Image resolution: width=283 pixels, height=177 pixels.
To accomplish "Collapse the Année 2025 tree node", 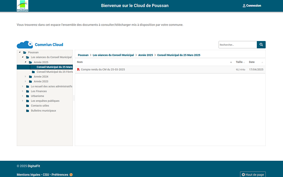I will (25, 62).
